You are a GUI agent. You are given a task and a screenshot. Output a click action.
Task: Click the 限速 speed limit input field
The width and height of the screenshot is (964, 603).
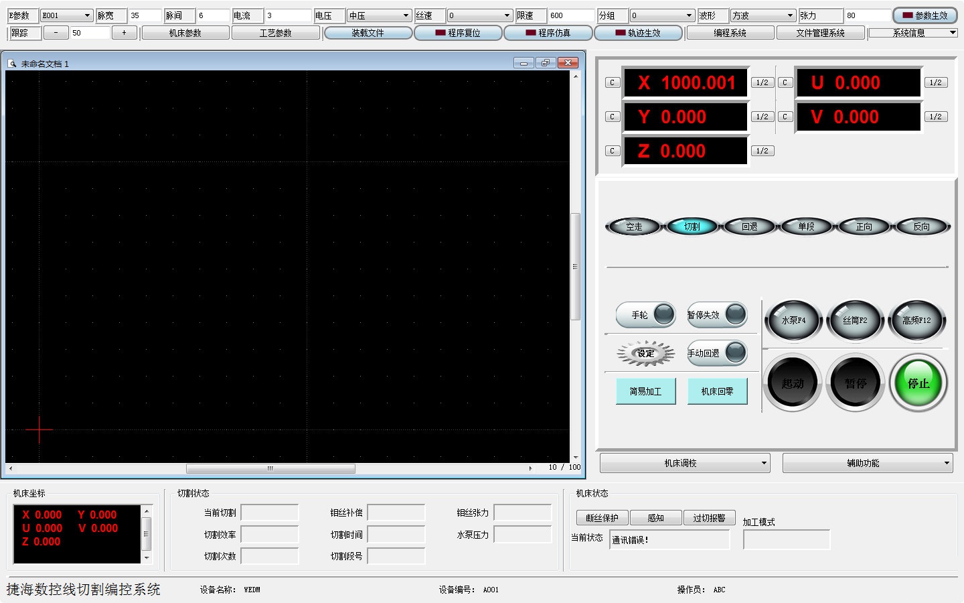coord(570,15)
